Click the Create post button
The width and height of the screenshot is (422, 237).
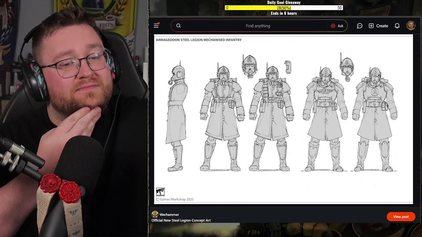[378, 26]
